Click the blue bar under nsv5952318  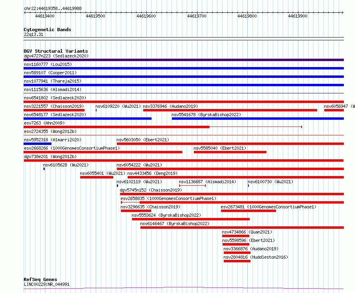click(37, 144)
